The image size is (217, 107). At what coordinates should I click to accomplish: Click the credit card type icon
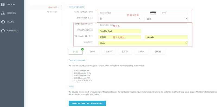(x=153, y=13)
